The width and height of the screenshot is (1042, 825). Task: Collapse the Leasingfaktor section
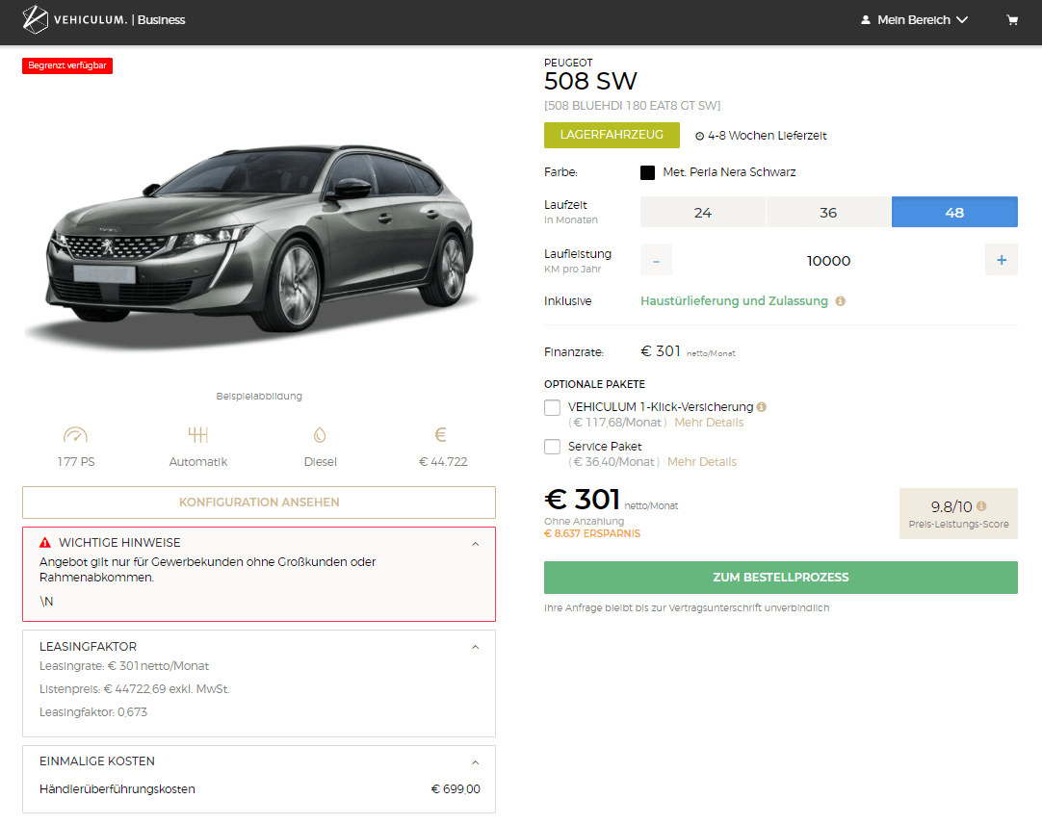pyautogui.click(x=475, y=647)
